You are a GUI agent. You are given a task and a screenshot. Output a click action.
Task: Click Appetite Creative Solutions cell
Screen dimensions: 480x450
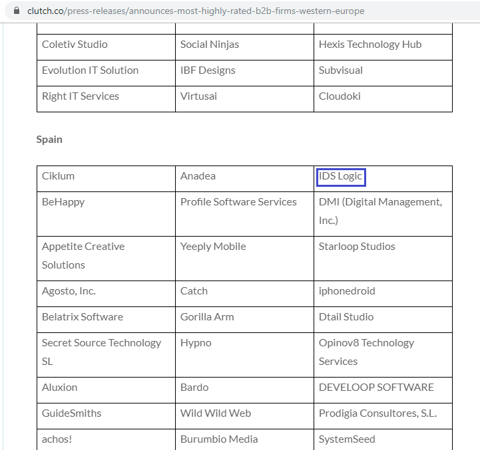click(106, 259)
